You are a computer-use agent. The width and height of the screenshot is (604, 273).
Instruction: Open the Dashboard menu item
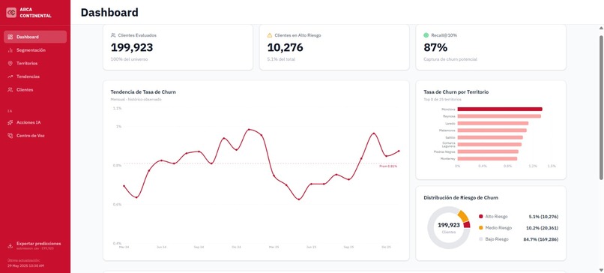pyautogui.click(x=35, y=37)
